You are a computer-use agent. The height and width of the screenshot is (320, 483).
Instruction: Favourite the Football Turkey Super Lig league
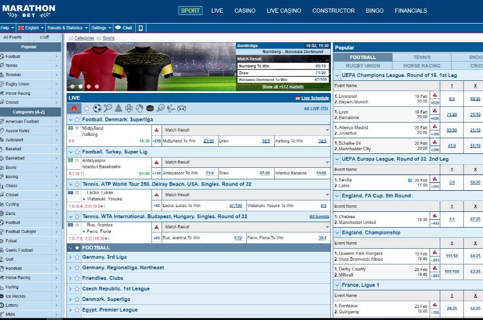point(77,152)
